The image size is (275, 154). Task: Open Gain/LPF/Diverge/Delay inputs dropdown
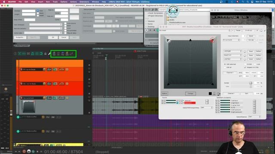pos(206,107)
